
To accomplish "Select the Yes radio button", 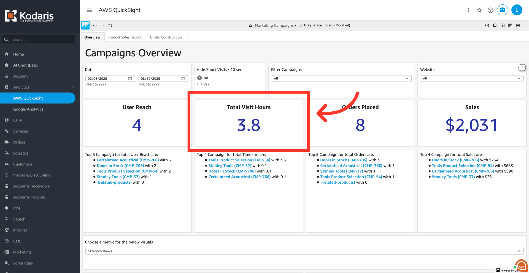I will pos(199,84).
